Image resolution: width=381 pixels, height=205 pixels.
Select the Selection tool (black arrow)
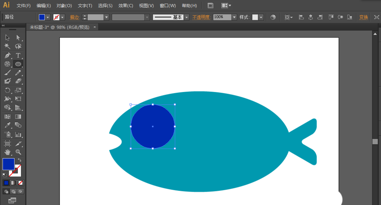click(8, 37)
